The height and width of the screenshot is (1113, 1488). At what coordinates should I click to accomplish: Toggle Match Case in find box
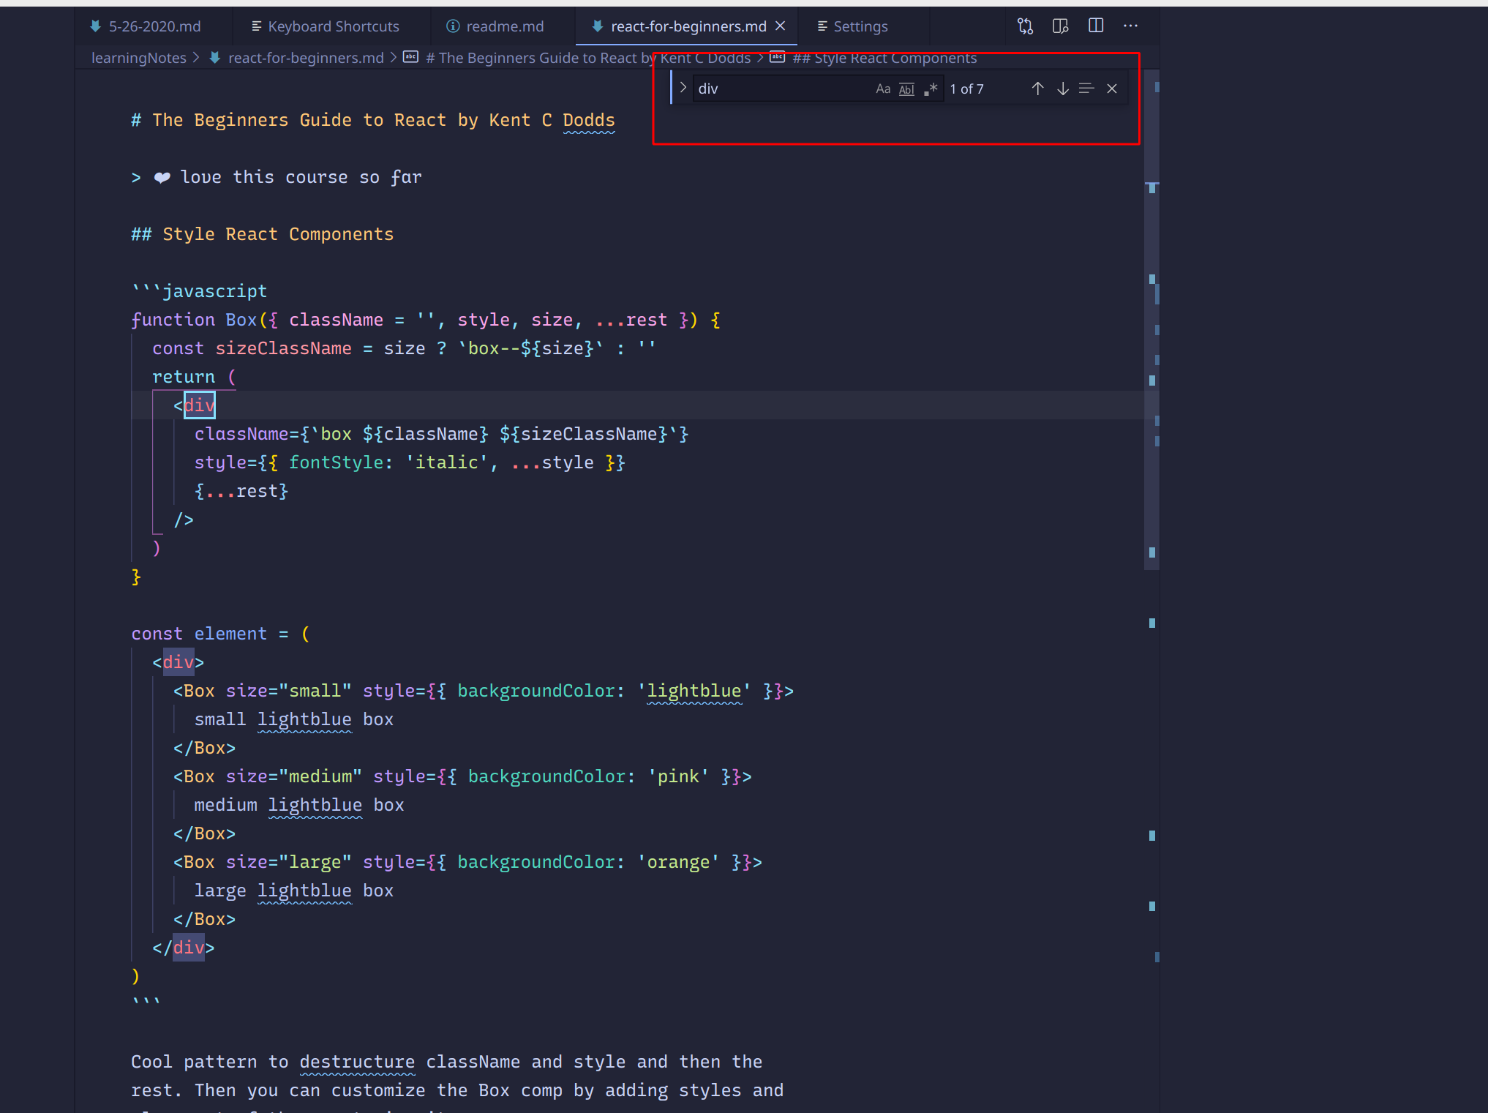pyautogui.click(x=883, y=89)
